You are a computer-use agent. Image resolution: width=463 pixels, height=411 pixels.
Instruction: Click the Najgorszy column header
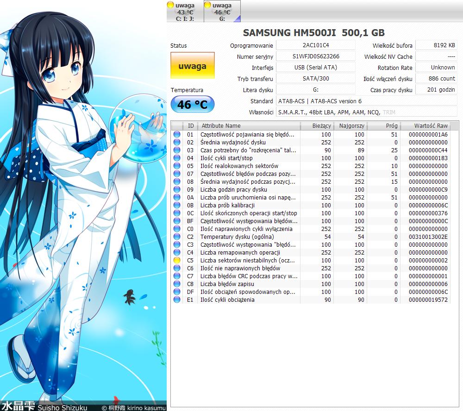(350, 126)
